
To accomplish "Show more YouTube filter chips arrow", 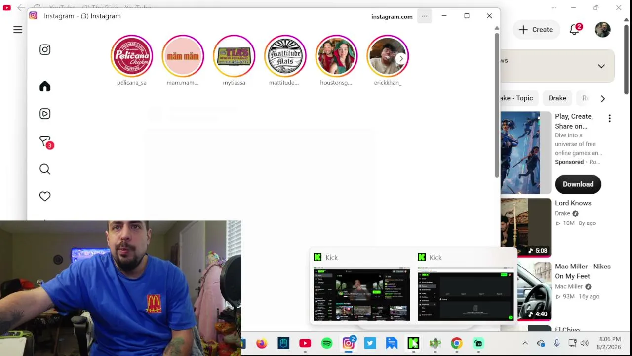I will pyautogui.click(x=603, y=98).
